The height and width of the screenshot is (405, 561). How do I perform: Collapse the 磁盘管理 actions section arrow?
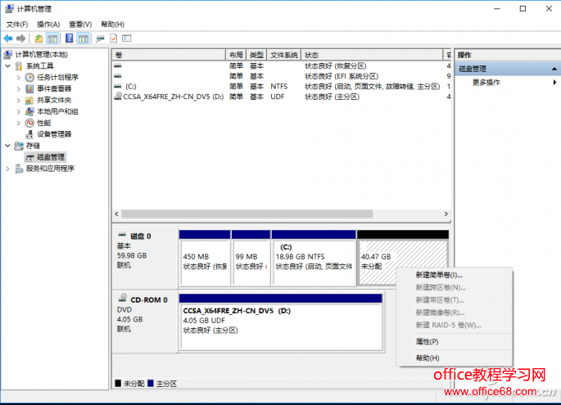click(x=554, y=69)
